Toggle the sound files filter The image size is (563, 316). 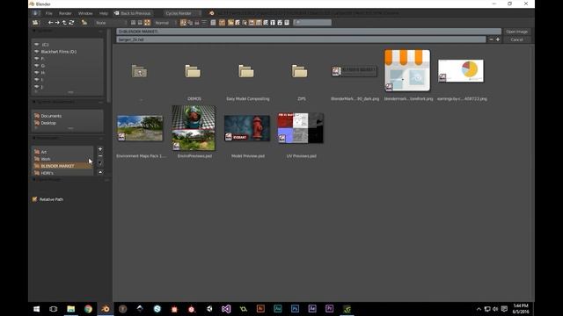[280, 23]
